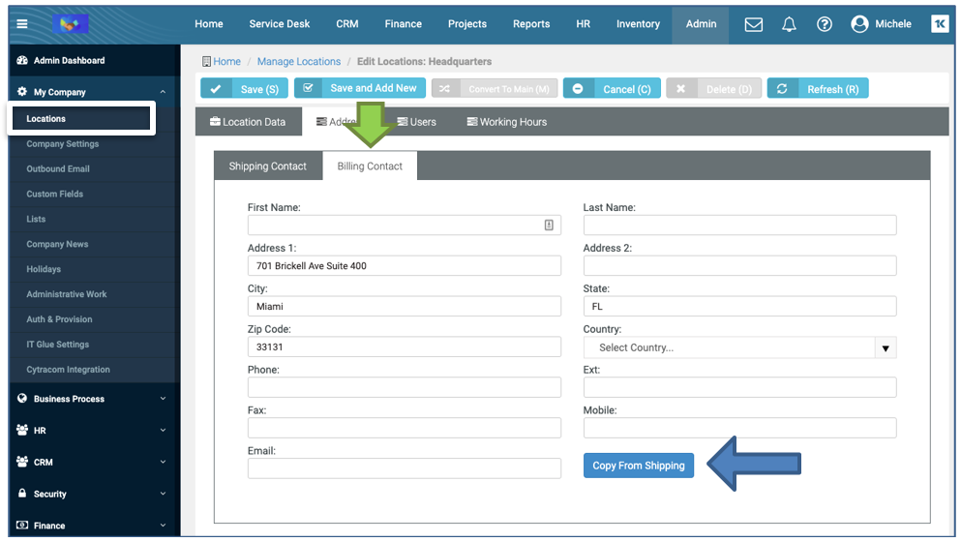Switch to the Shipping Contact tab
Screen dimensions: 961x542
click(268, 166)
